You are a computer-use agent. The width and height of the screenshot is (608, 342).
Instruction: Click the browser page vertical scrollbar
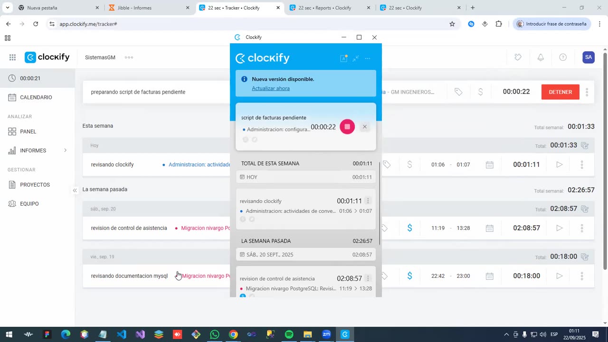pos(605,161)
